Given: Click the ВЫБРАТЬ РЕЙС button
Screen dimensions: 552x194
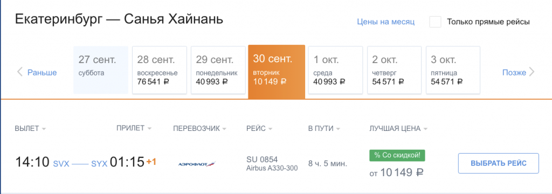Looking at the screenshot, I should pyautogui.click(x=499, y=163).
